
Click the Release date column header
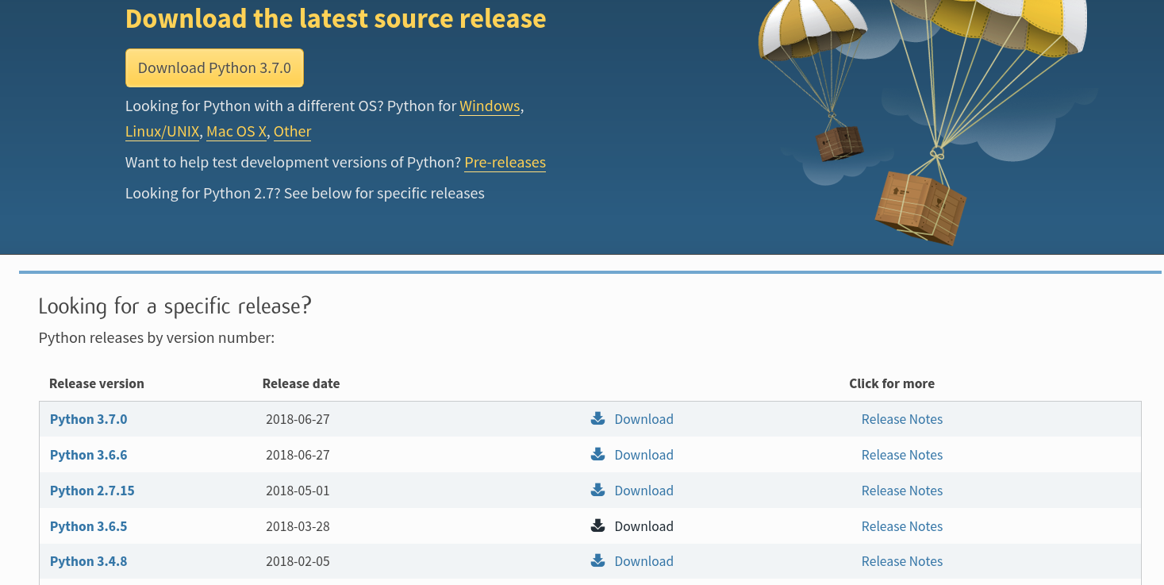(x=301, y=383)
